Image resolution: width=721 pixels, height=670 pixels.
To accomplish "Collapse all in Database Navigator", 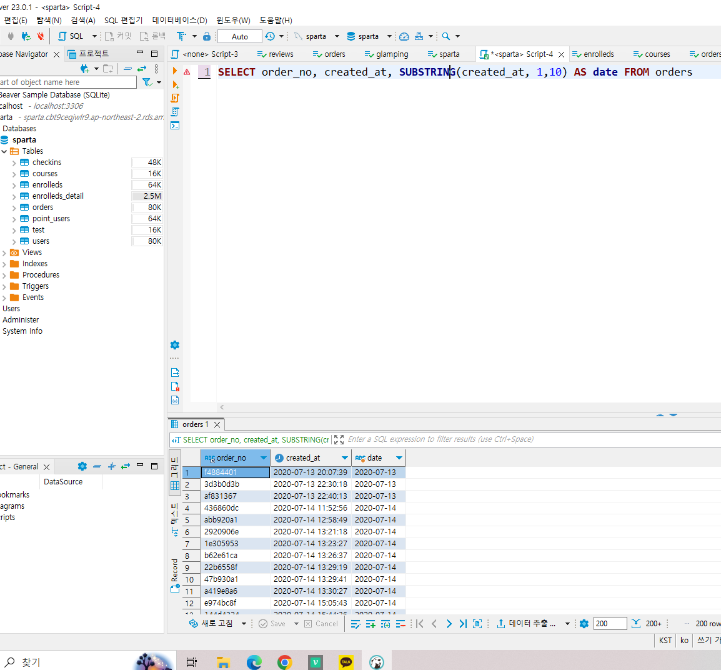I will click(128, 69).
